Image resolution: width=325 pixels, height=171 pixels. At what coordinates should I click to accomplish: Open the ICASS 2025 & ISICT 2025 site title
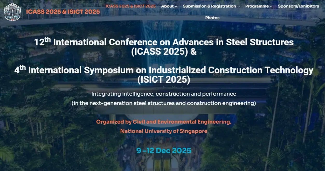point(63,12)
